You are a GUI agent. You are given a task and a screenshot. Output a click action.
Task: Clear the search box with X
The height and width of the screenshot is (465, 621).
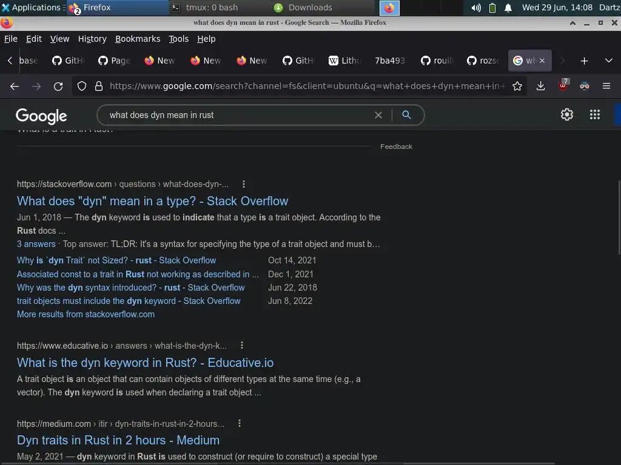click(x=378, y=115)
